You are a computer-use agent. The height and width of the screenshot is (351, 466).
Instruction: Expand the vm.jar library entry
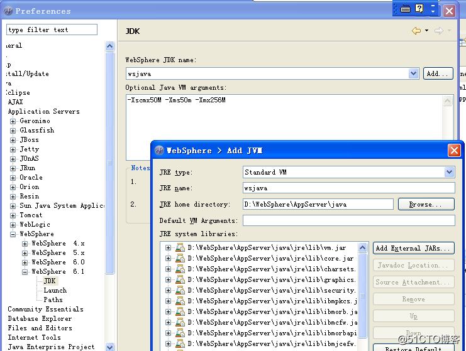click(168, 247)
